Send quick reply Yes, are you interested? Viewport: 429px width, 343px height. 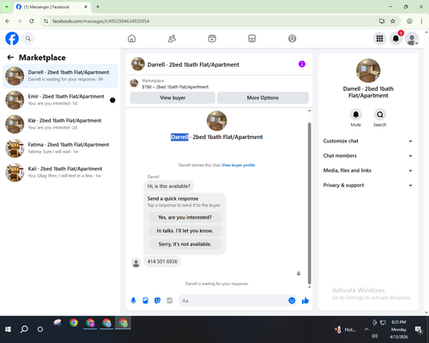(184, 218)
